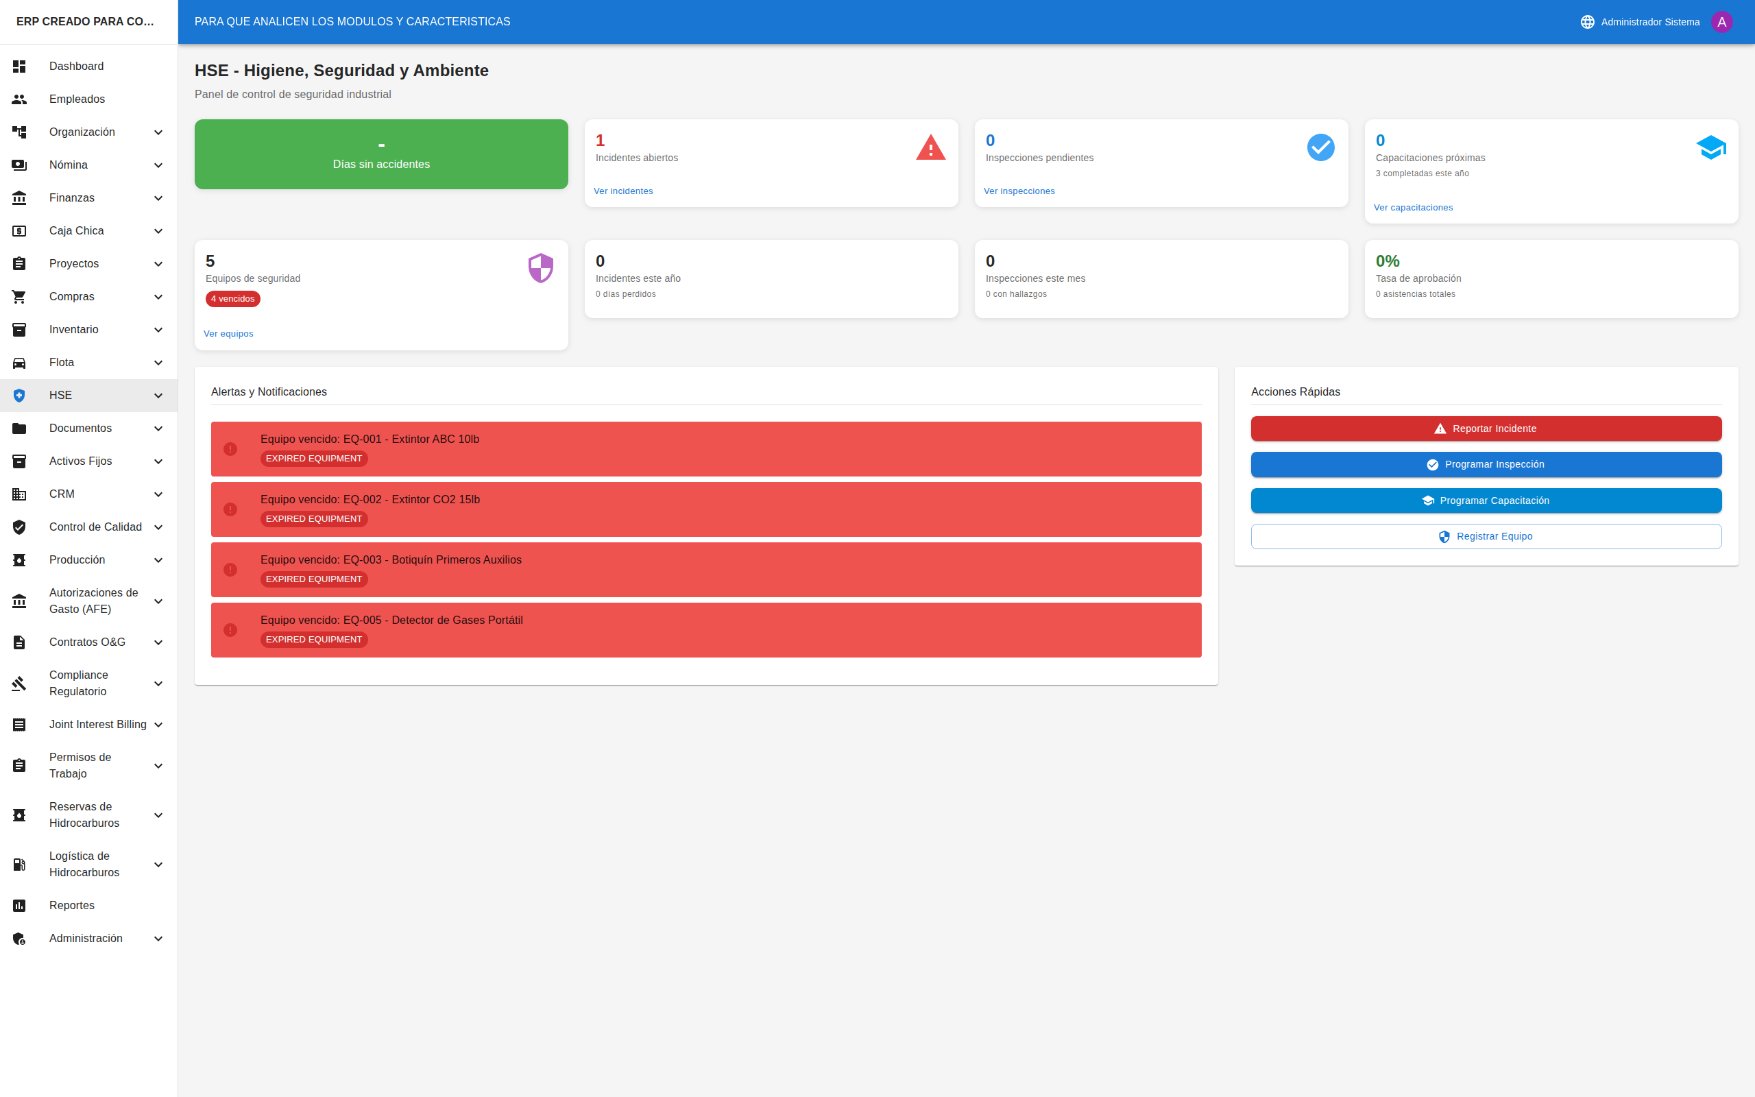
Task: Click the globe icon next to Administrador Sistema
Action: point(1588,21)
